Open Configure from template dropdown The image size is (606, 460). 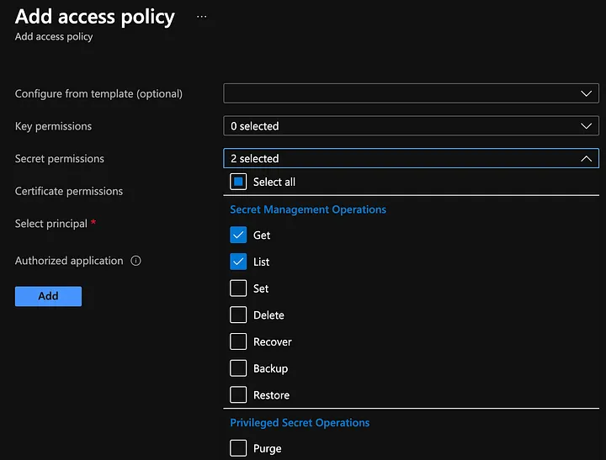411,93
